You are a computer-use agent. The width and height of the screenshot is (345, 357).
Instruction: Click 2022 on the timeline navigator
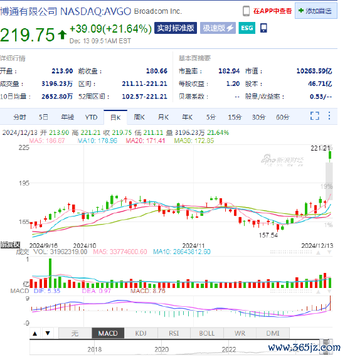click(229, 349)
